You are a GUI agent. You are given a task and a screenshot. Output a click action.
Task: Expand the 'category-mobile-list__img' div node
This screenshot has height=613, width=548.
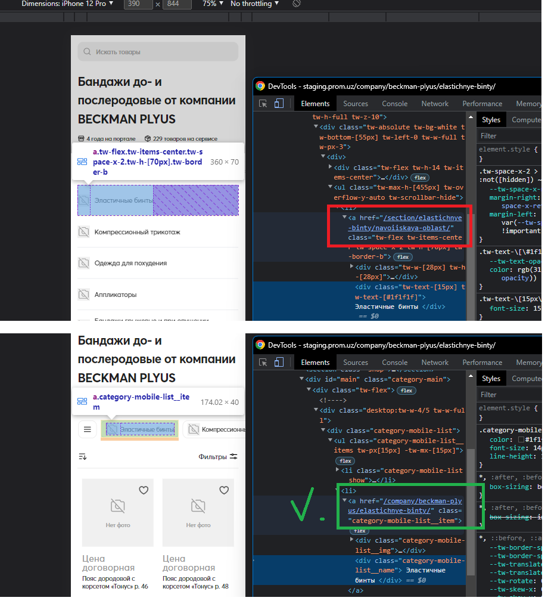[x=351, y=540]
